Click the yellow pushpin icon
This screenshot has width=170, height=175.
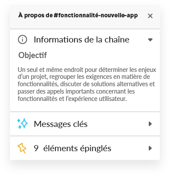pyautogui.click(x=22, y=148)
